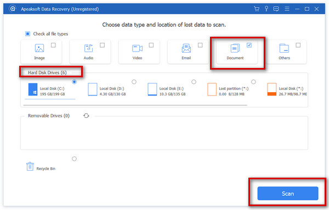This screenshot has width=329, height=210.
Task: Click the orange Local Disk (*:) icon
Action: pos(272,89)
